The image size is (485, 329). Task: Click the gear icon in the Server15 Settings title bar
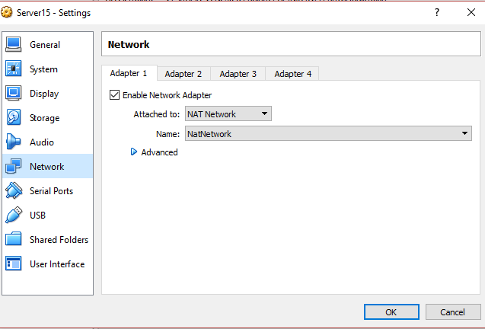click(7, 12)
